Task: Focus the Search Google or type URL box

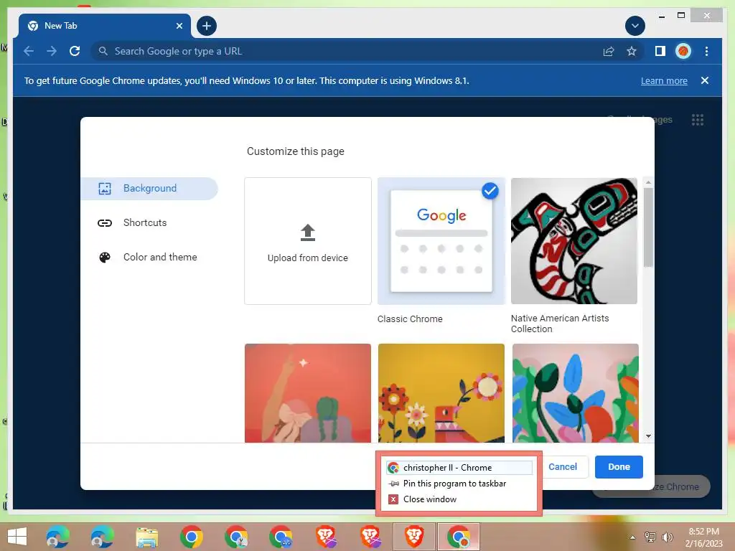Action: pyautogui.click(x=345, y=51)
